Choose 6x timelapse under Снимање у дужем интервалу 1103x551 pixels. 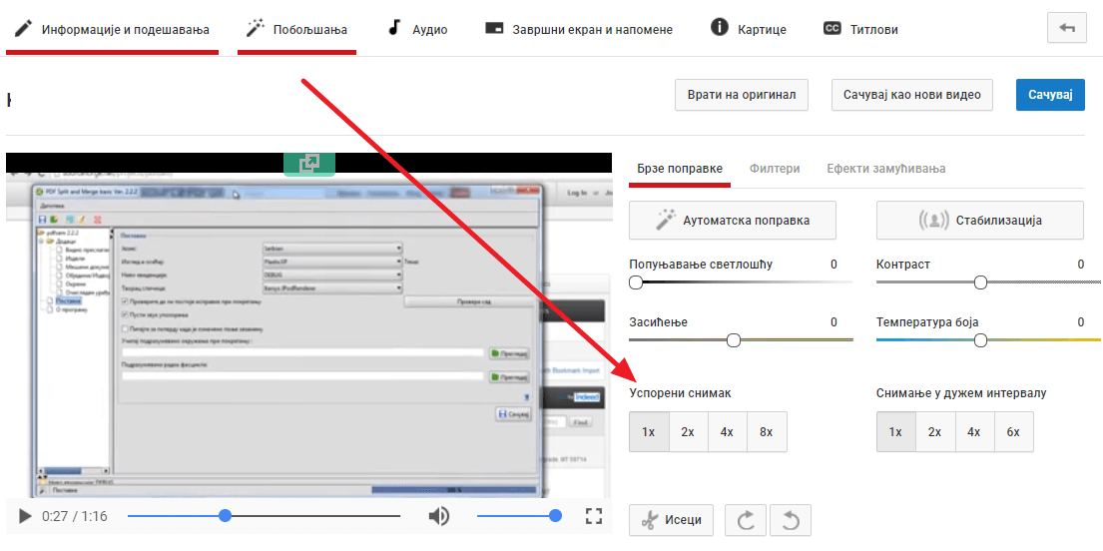point(1013,432)
